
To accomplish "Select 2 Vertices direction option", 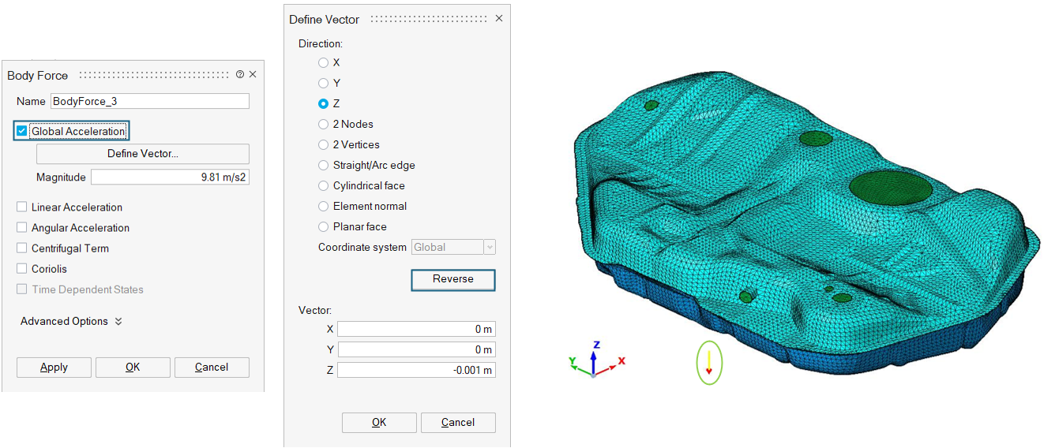I will point(323,144).
